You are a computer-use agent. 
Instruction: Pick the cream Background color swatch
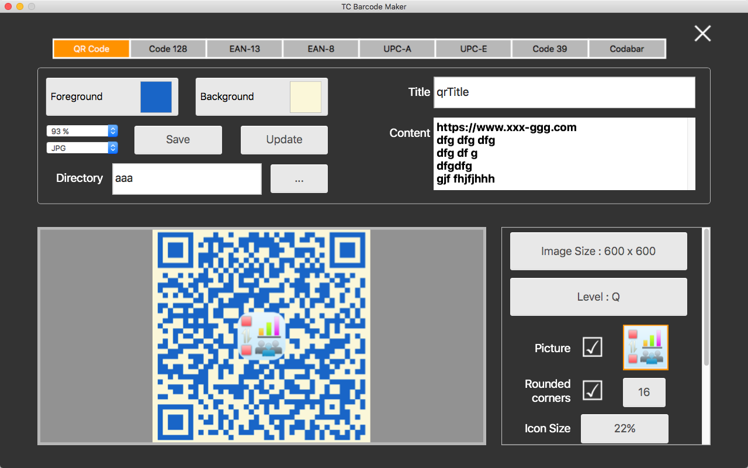tap(306, 97)
